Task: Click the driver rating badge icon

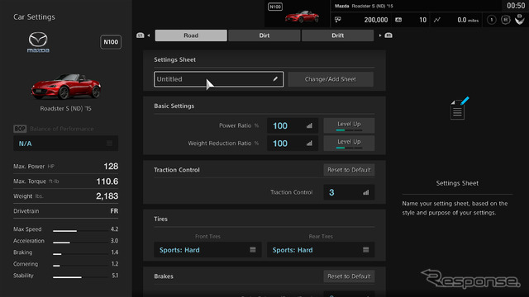Action: coord(505,20)
